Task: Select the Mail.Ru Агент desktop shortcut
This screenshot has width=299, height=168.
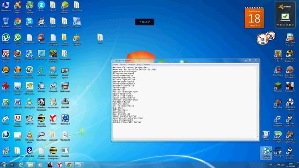Action: 18,40
